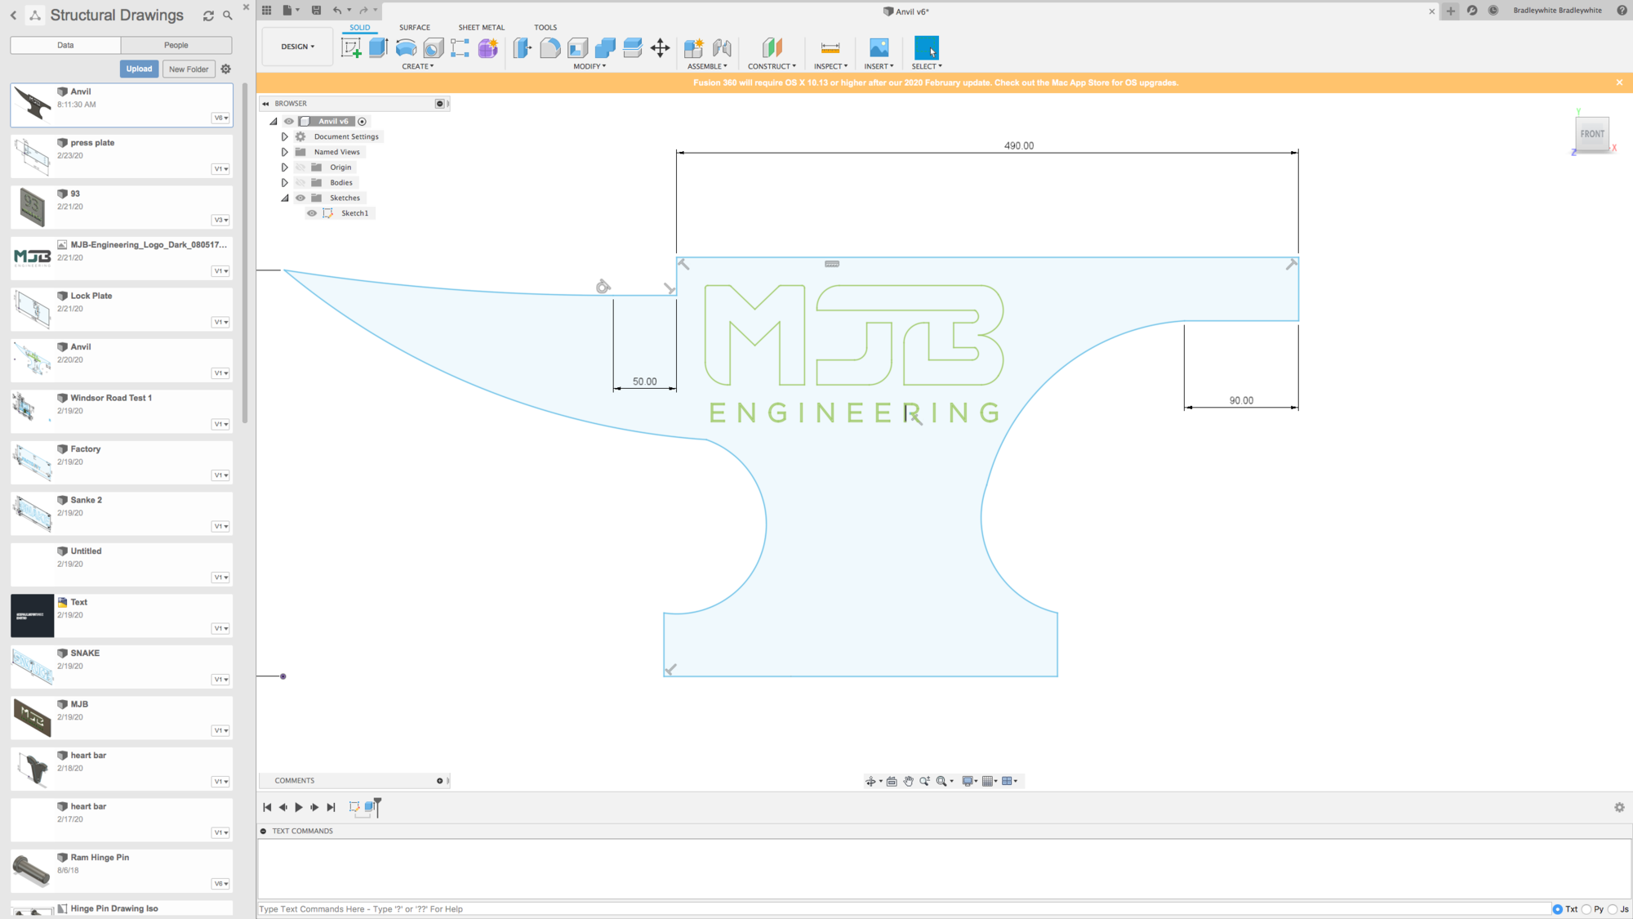The width and height of the screenshot is (1633, 919).
Task: Open the version dropdown for press plate
Action: [220, 169]
